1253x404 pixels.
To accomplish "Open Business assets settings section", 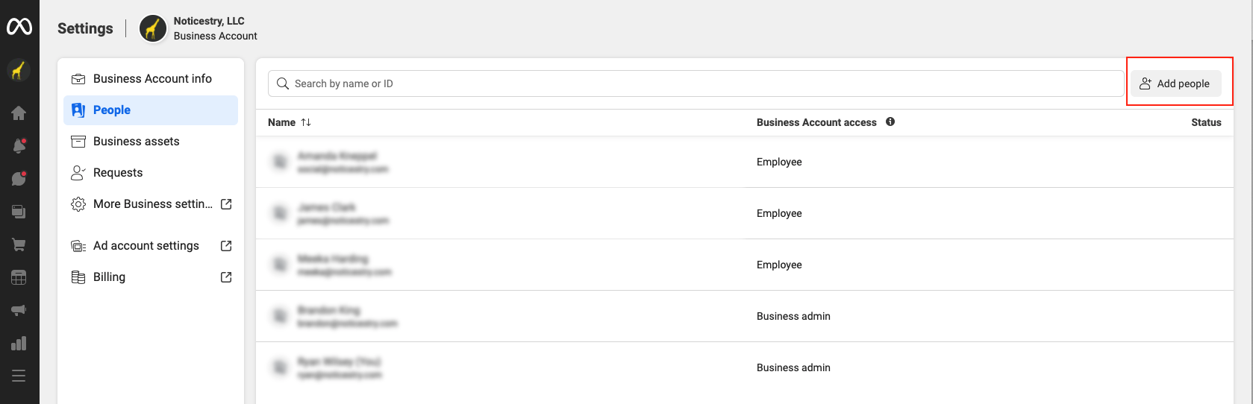I will pos(136,142).
